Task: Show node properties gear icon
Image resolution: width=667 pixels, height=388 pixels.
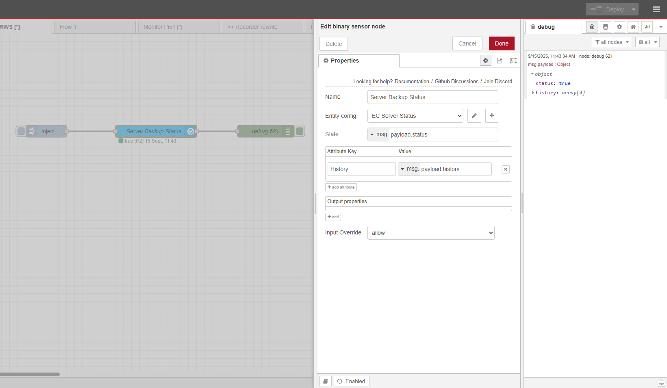Action: (486, 61)
